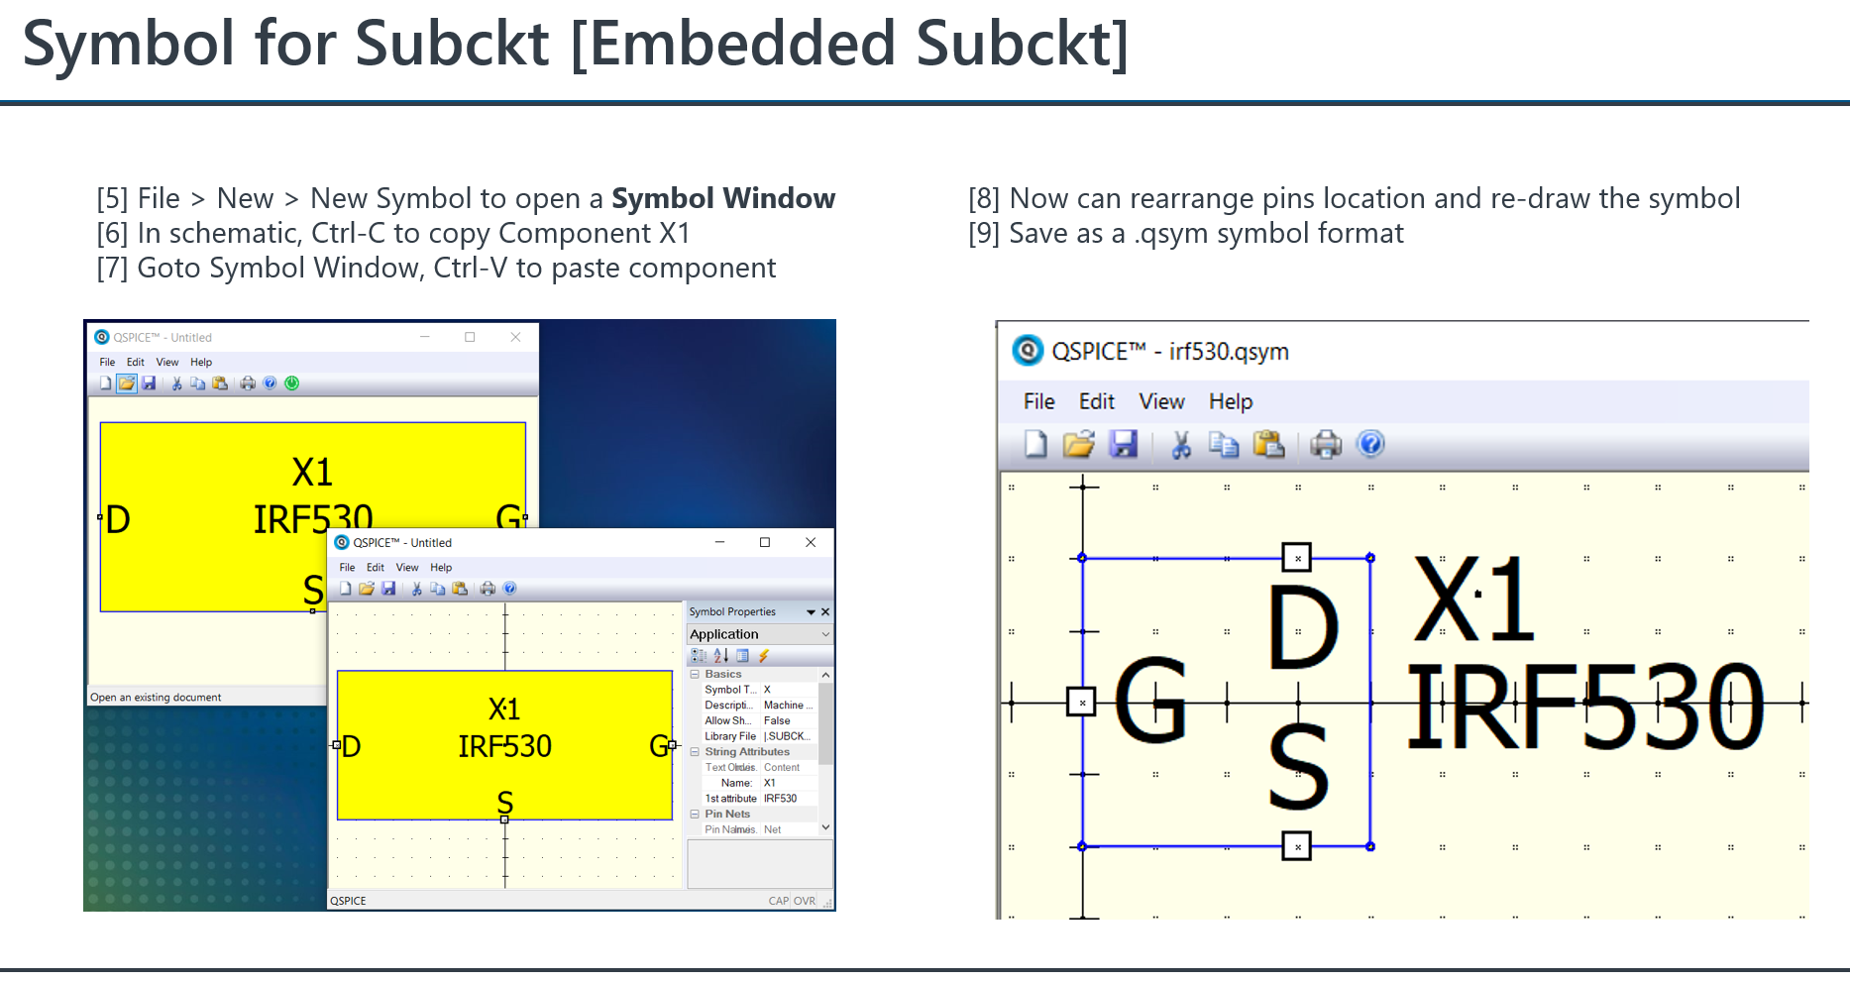Click Open icon in Symbol Properties window toolbar
Viewport: 1850px width, 983px height.
pyautogui.click(x=367, y=589)
